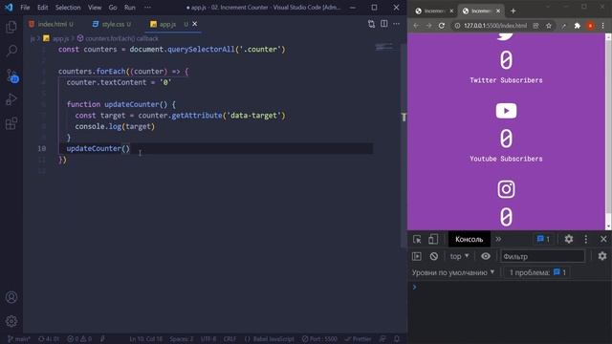Open Source Control view with badge
The height and width of the screenshot is (344, 612).
click(x=12, y=75)
